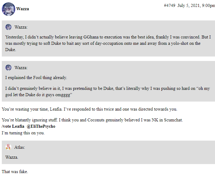Image resolution: width=215 pixels, height=189 pixels.
Task: Click the quoted 'pretending to be Duke' paragraph
Action: [108, 91]
